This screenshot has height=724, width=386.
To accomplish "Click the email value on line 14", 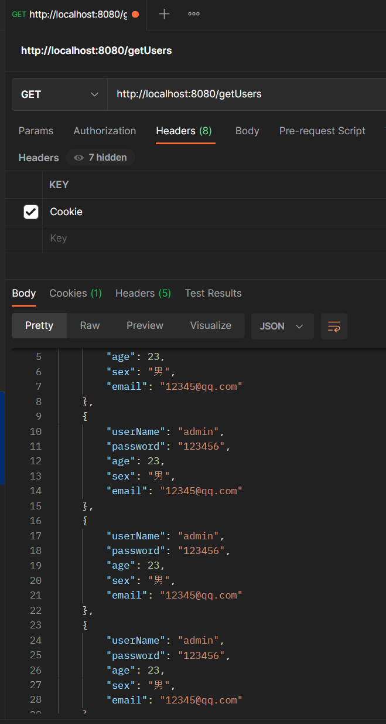I will pos(201,491).
